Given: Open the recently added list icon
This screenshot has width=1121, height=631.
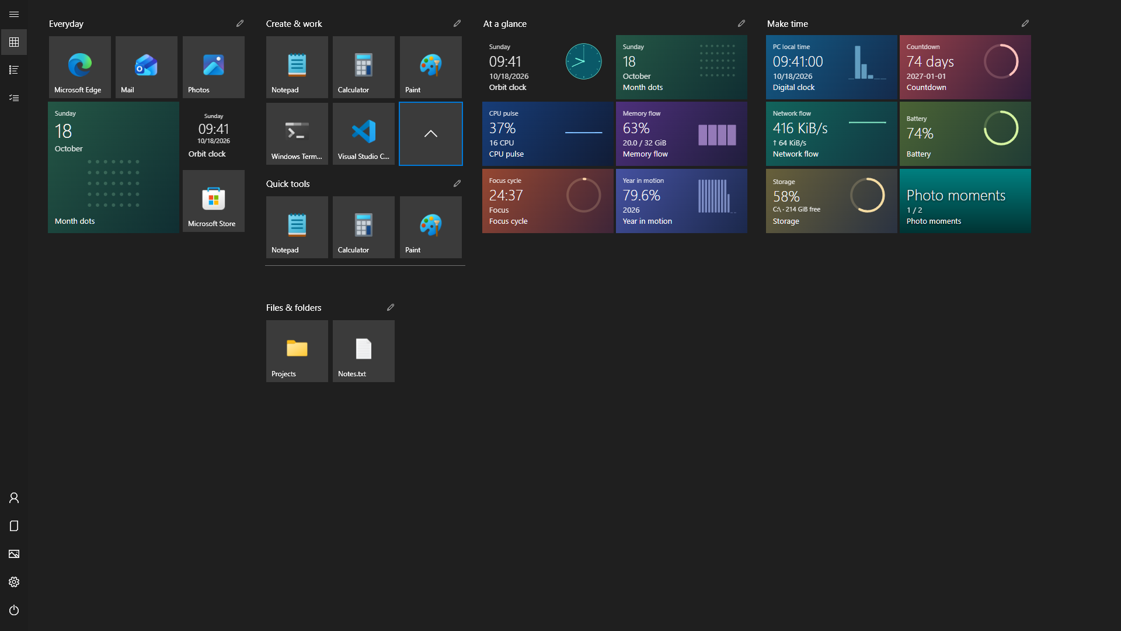Looking at the screenshot, I should [14, 98].
